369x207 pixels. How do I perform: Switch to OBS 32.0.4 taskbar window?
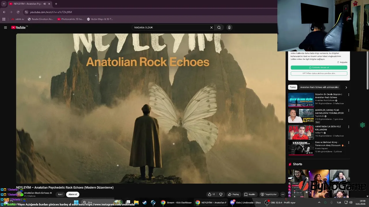point(280,202)
